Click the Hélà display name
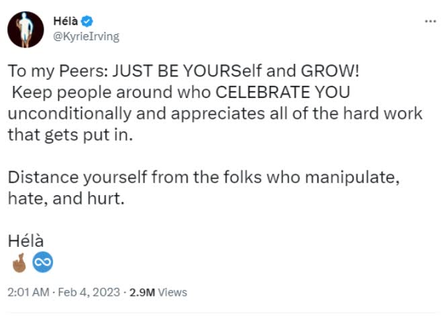 click(x=65, y=21)
